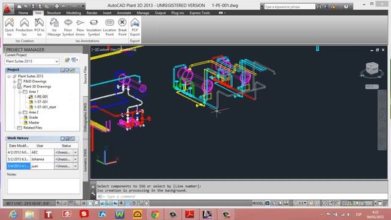Viewport: 391px width, 220px height.
Task: Insert a Floor Symbol
Action: [x=68, y=27]
